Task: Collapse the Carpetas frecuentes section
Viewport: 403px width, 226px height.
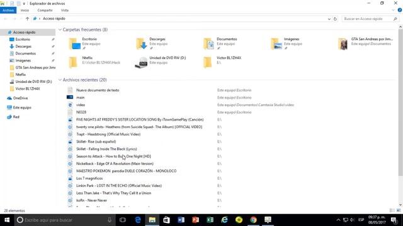Action: point(60,30)
